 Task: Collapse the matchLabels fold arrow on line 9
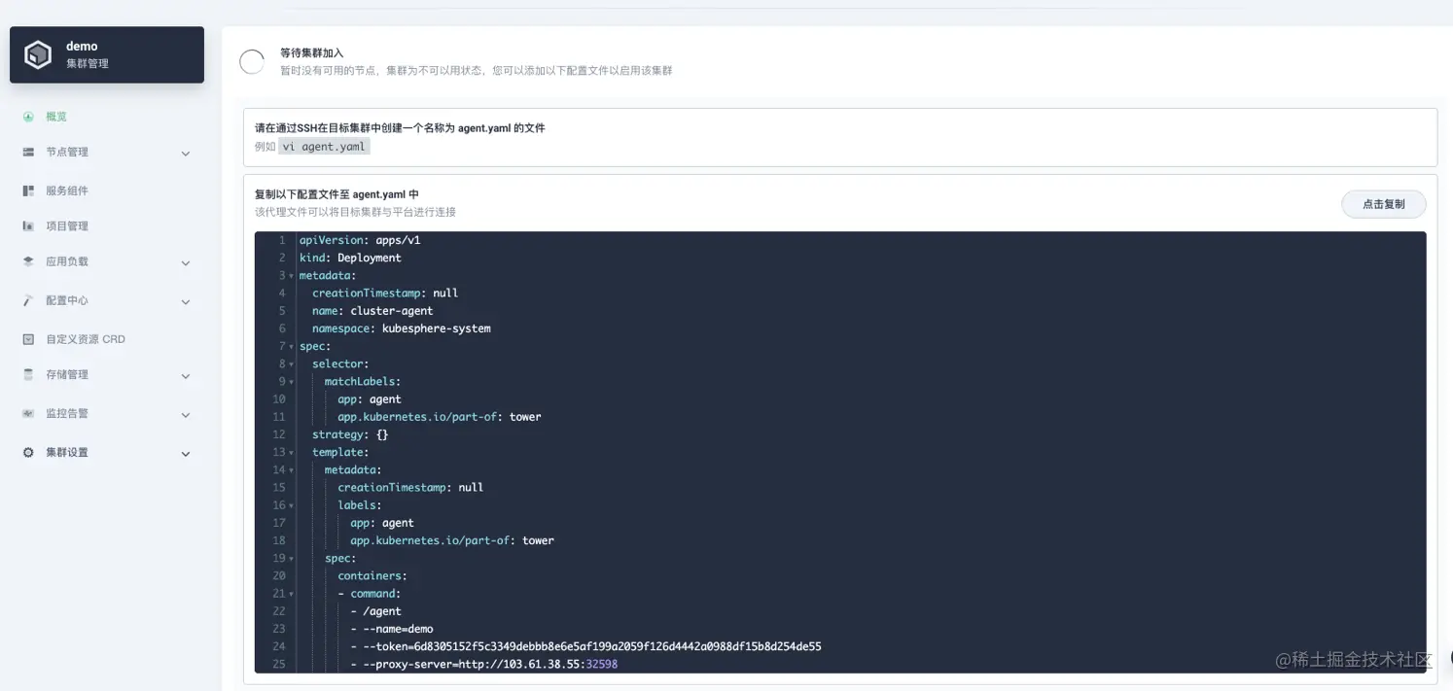point(292,382)
